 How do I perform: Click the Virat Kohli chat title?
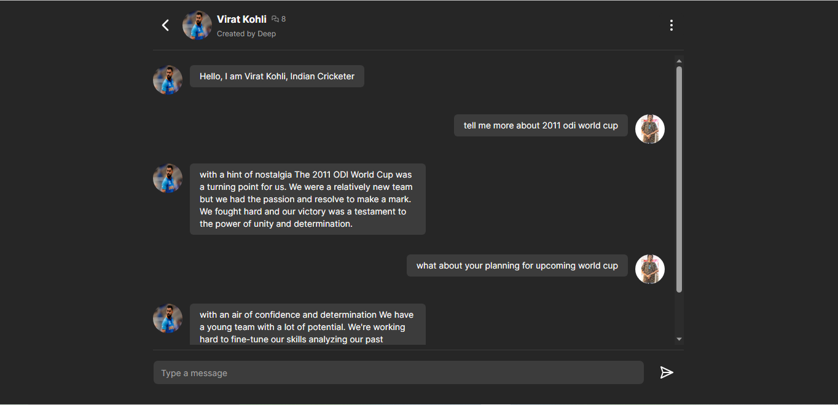coord(241,19)
